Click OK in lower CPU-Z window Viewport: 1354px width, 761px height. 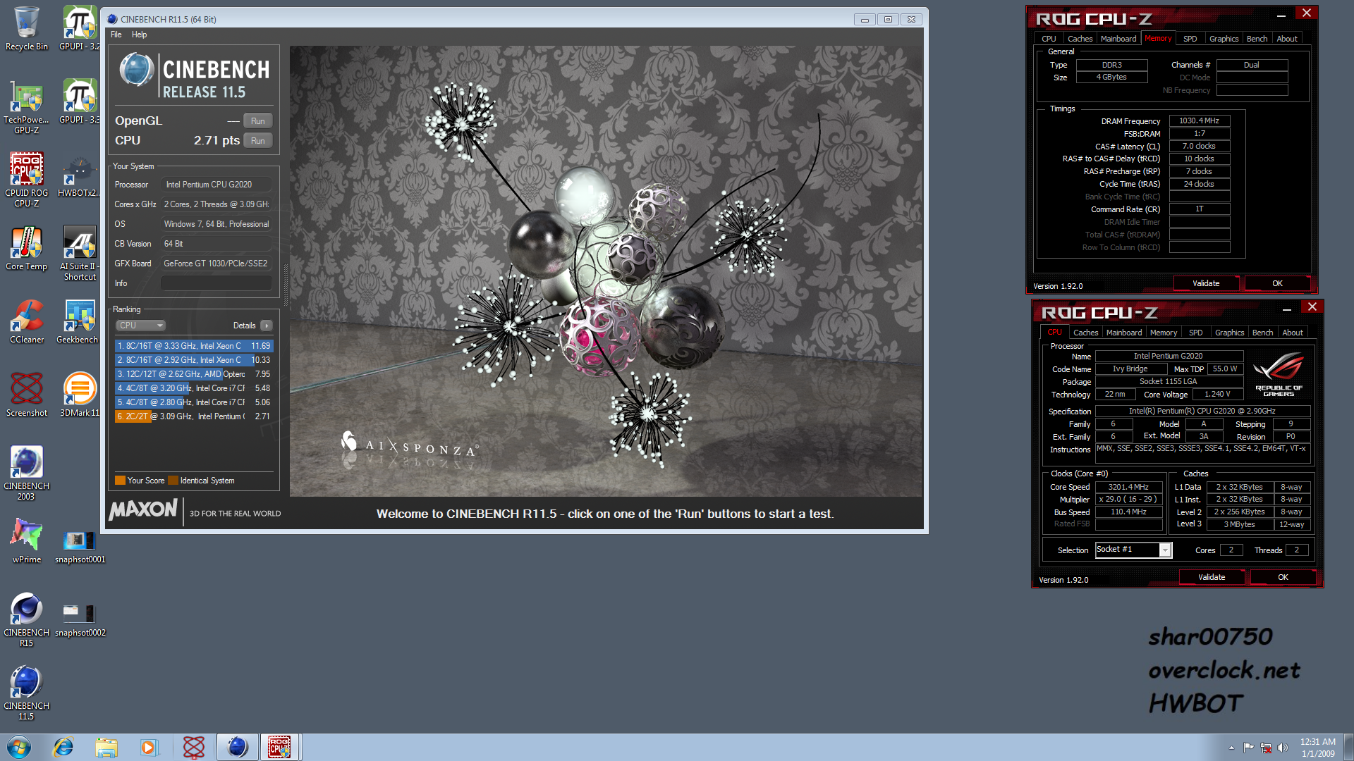(1283, 577)
